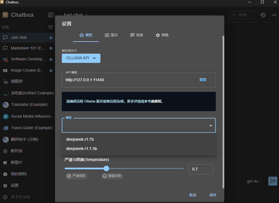Select deepseek-r1:7b from the model list
Screen dimensions: 279x203
(139, 140)
